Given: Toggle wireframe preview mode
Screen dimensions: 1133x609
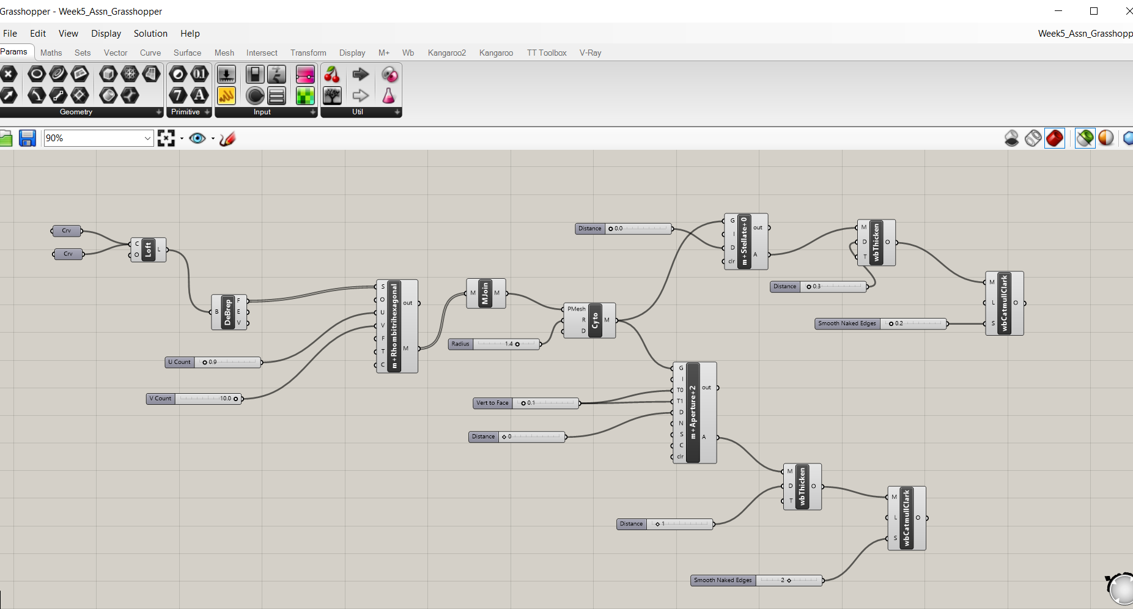Looking at the screenshot, I should (1033, 138).
